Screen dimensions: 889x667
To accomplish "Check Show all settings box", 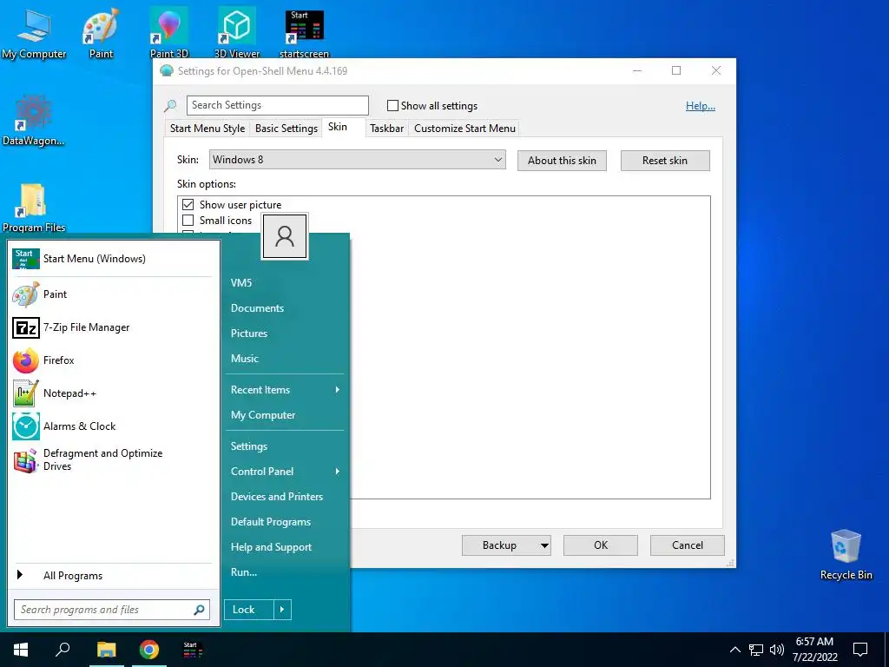I will click(392, 105).
